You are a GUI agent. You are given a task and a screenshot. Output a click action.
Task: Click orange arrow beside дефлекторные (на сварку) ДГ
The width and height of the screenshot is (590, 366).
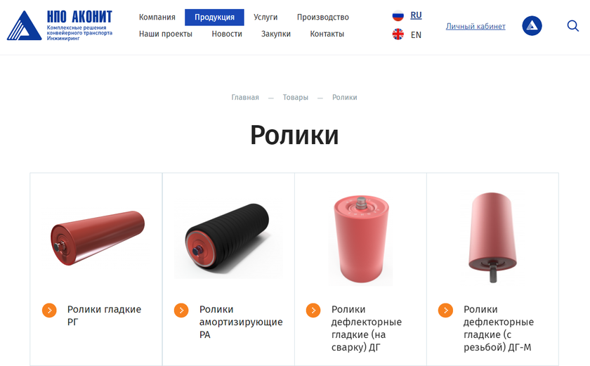tap(313, 311)
